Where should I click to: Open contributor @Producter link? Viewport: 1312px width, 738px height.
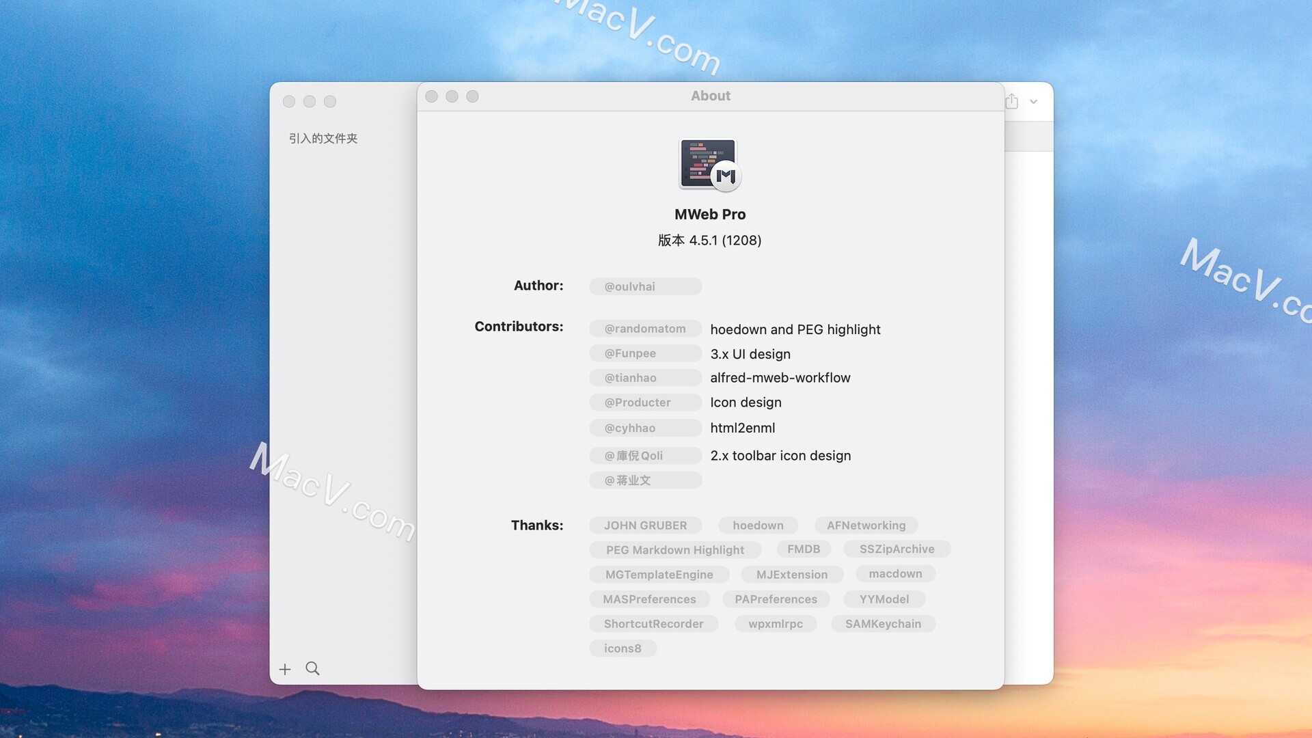tap(646, 402)
